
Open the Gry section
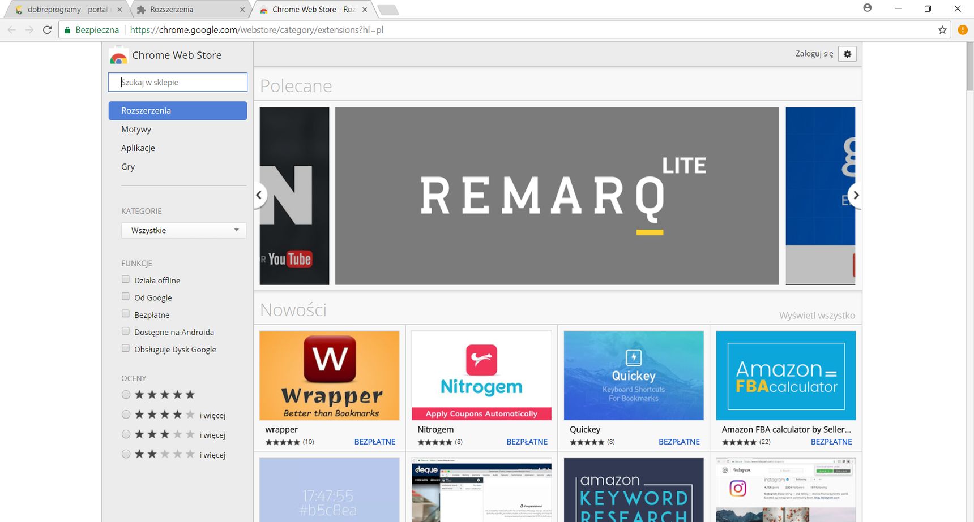click(128, 167)
